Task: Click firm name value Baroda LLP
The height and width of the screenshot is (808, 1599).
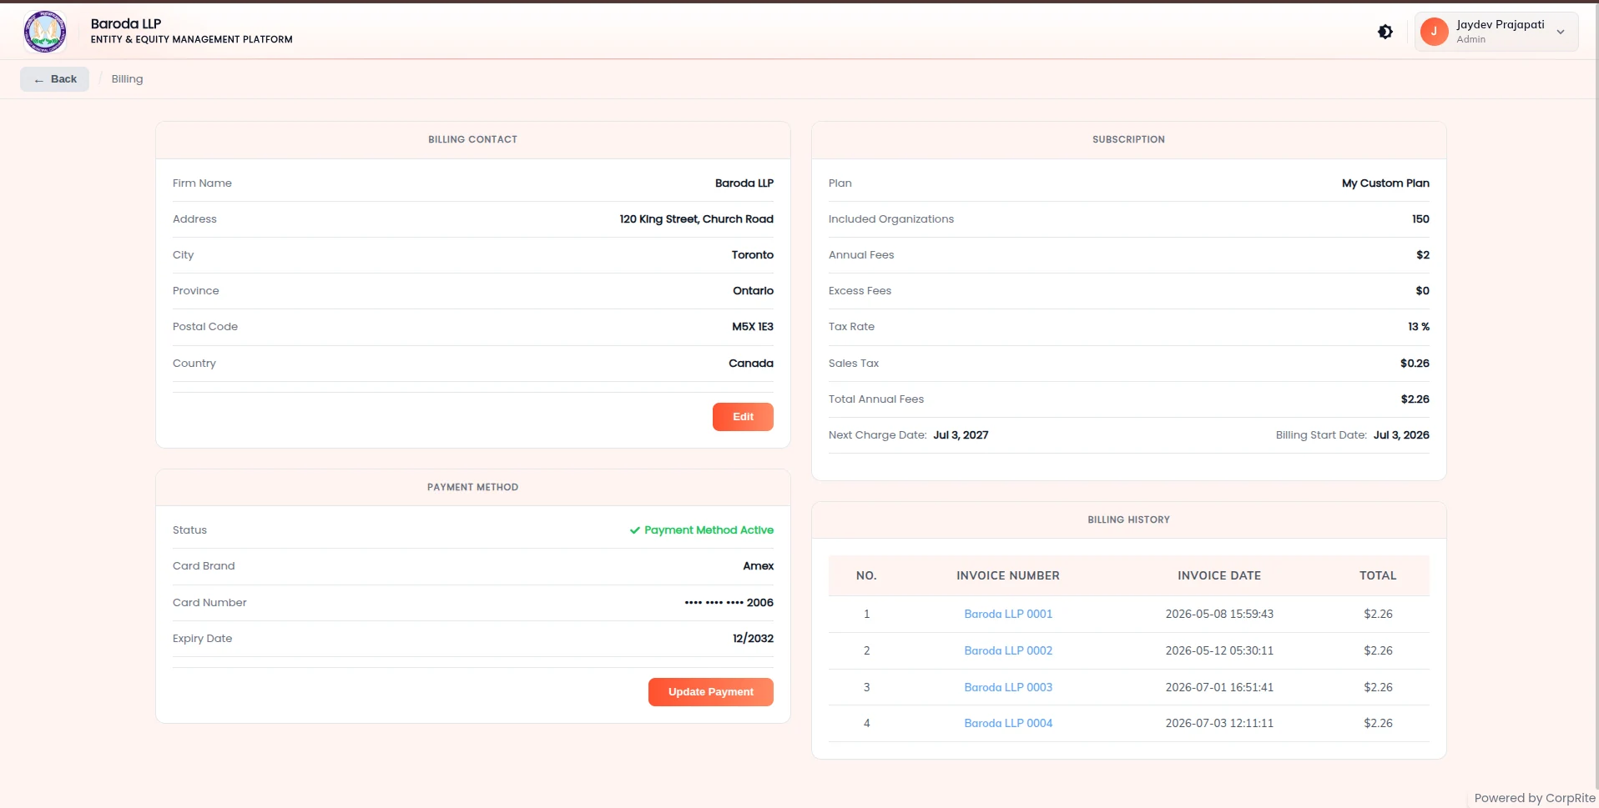Action: coord(744,183)
